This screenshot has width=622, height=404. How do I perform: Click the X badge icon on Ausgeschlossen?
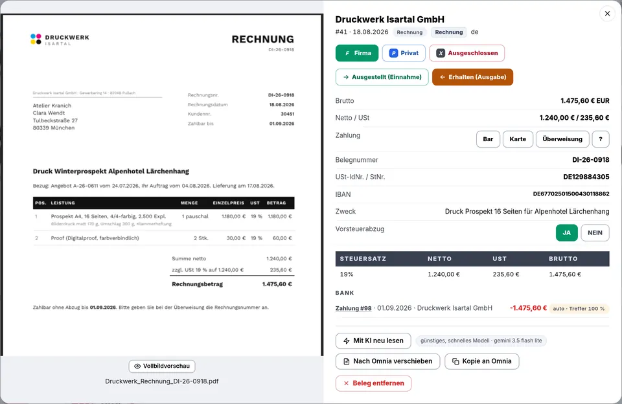pyautogui.click(x=441, y=53)
